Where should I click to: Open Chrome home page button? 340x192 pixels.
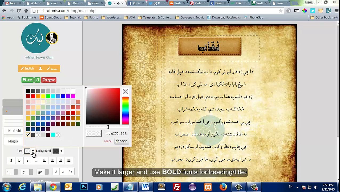tap(26, 11)
